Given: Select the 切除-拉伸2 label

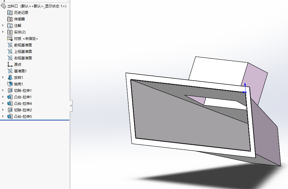Looking at the screenshot, I should click(x=23, y=110).
